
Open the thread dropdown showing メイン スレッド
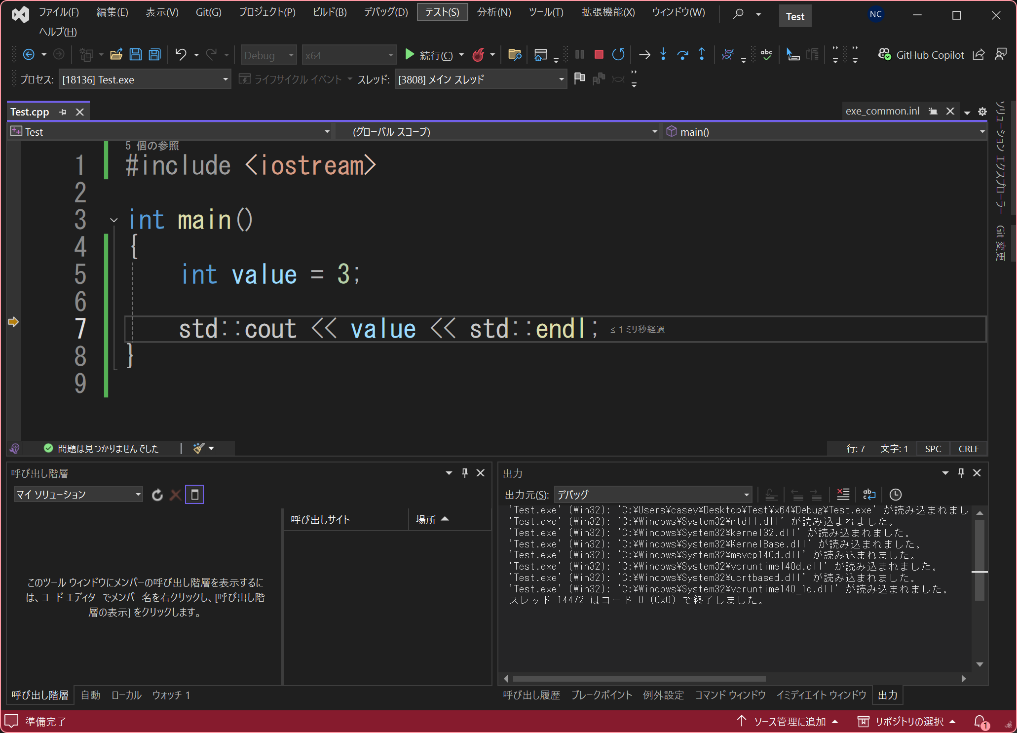coord(481,79)
